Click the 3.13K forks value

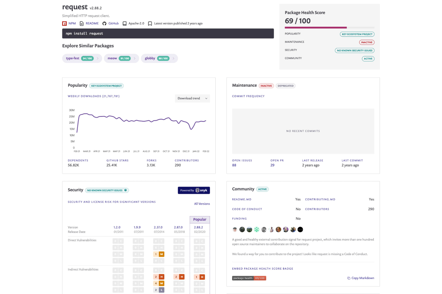click(151, 165)
